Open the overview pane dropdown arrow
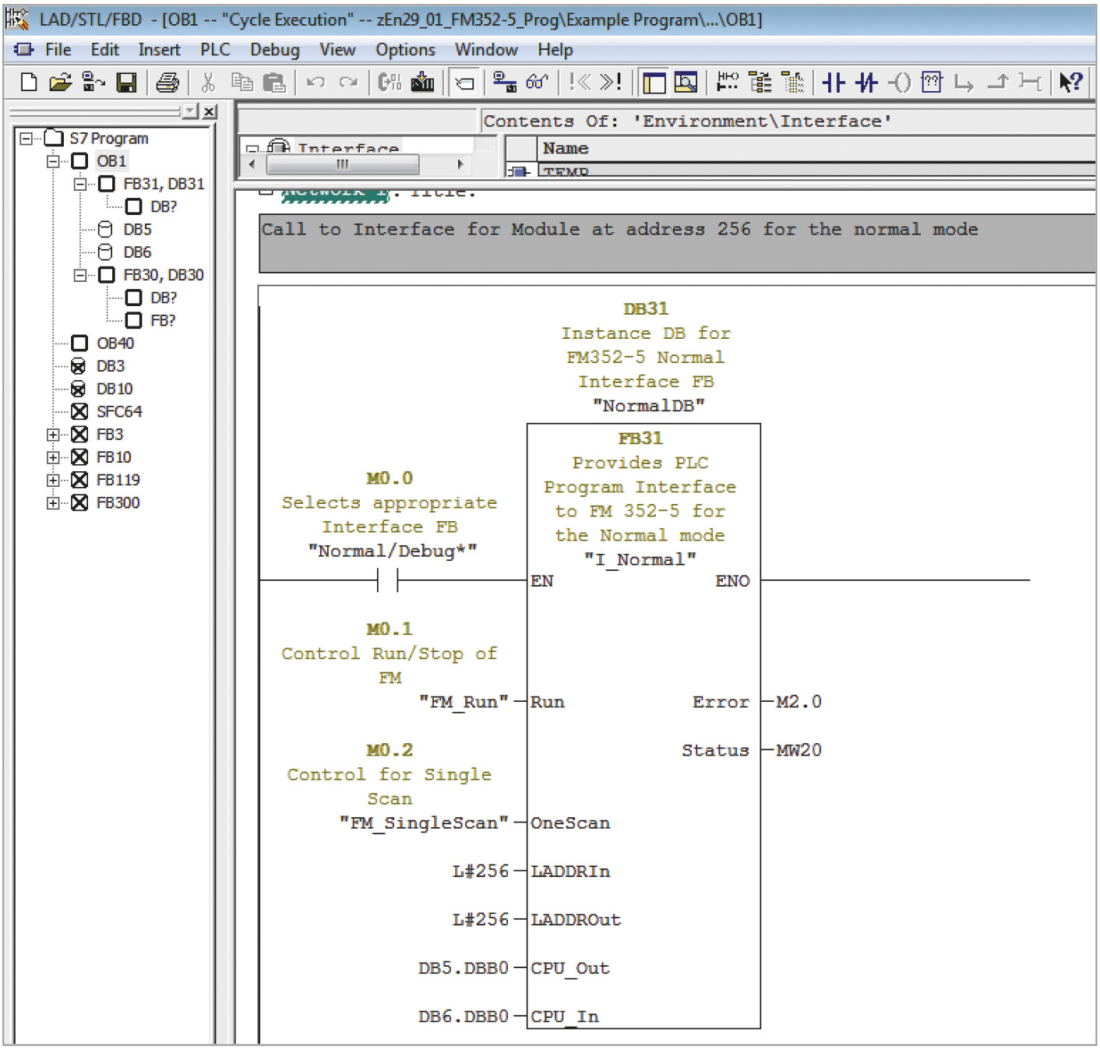The width and height of the screenshot is (1100, 1050). (190, 111)
